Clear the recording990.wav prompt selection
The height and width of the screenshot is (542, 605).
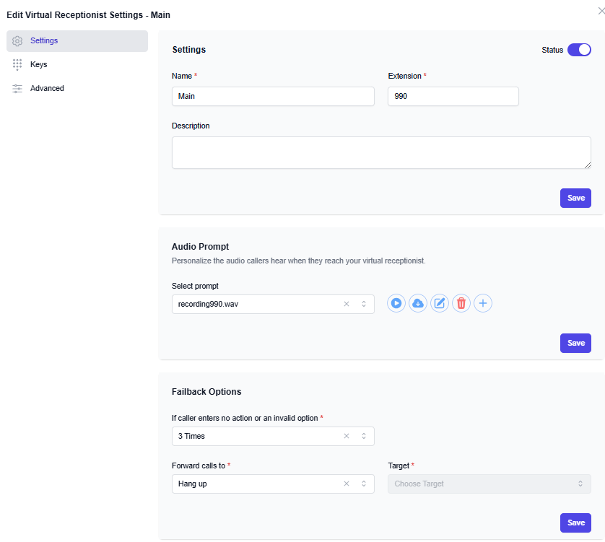(347, 304)
